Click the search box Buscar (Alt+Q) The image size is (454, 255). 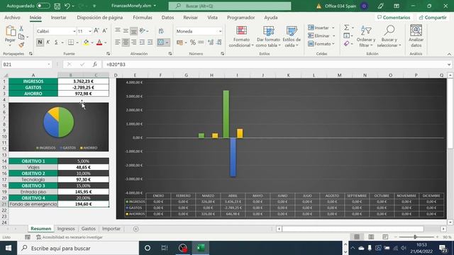point(230,6)
